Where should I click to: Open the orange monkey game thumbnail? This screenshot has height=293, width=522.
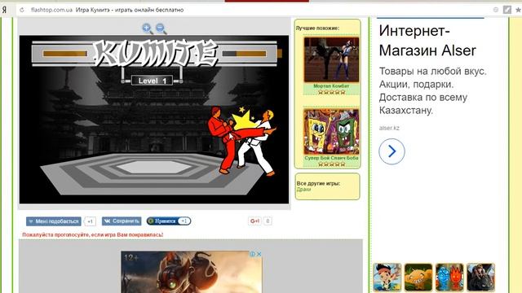point(418,278)
